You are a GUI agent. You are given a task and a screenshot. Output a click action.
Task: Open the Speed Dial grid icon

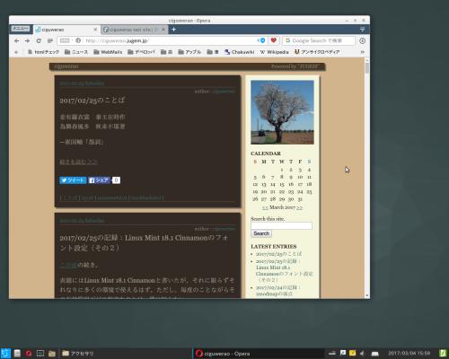pyautogui.click(x=50, y=40)
